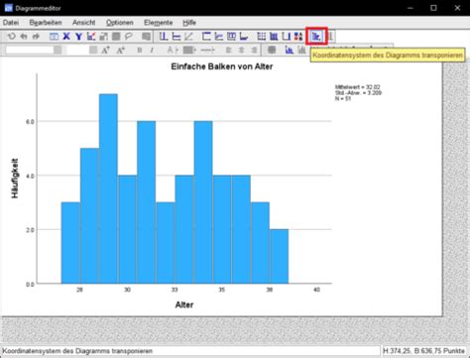
Task: Select the 'Alter' X-axis label
Action: 184,304
